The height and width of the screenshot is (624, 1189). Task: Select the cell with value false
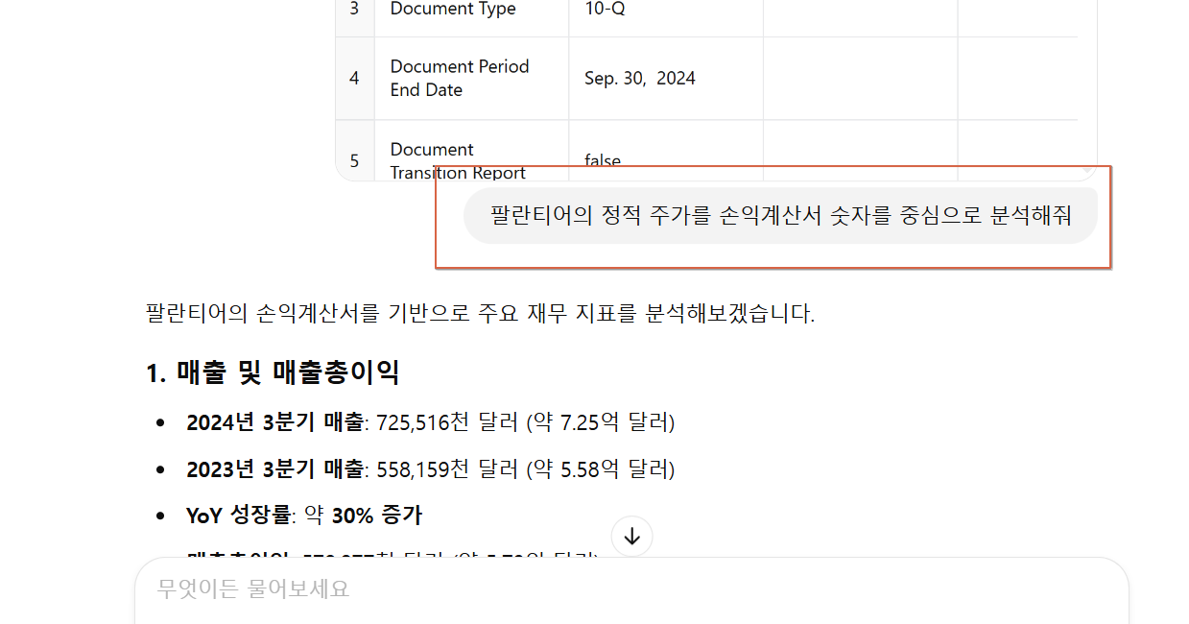(603, 161)
